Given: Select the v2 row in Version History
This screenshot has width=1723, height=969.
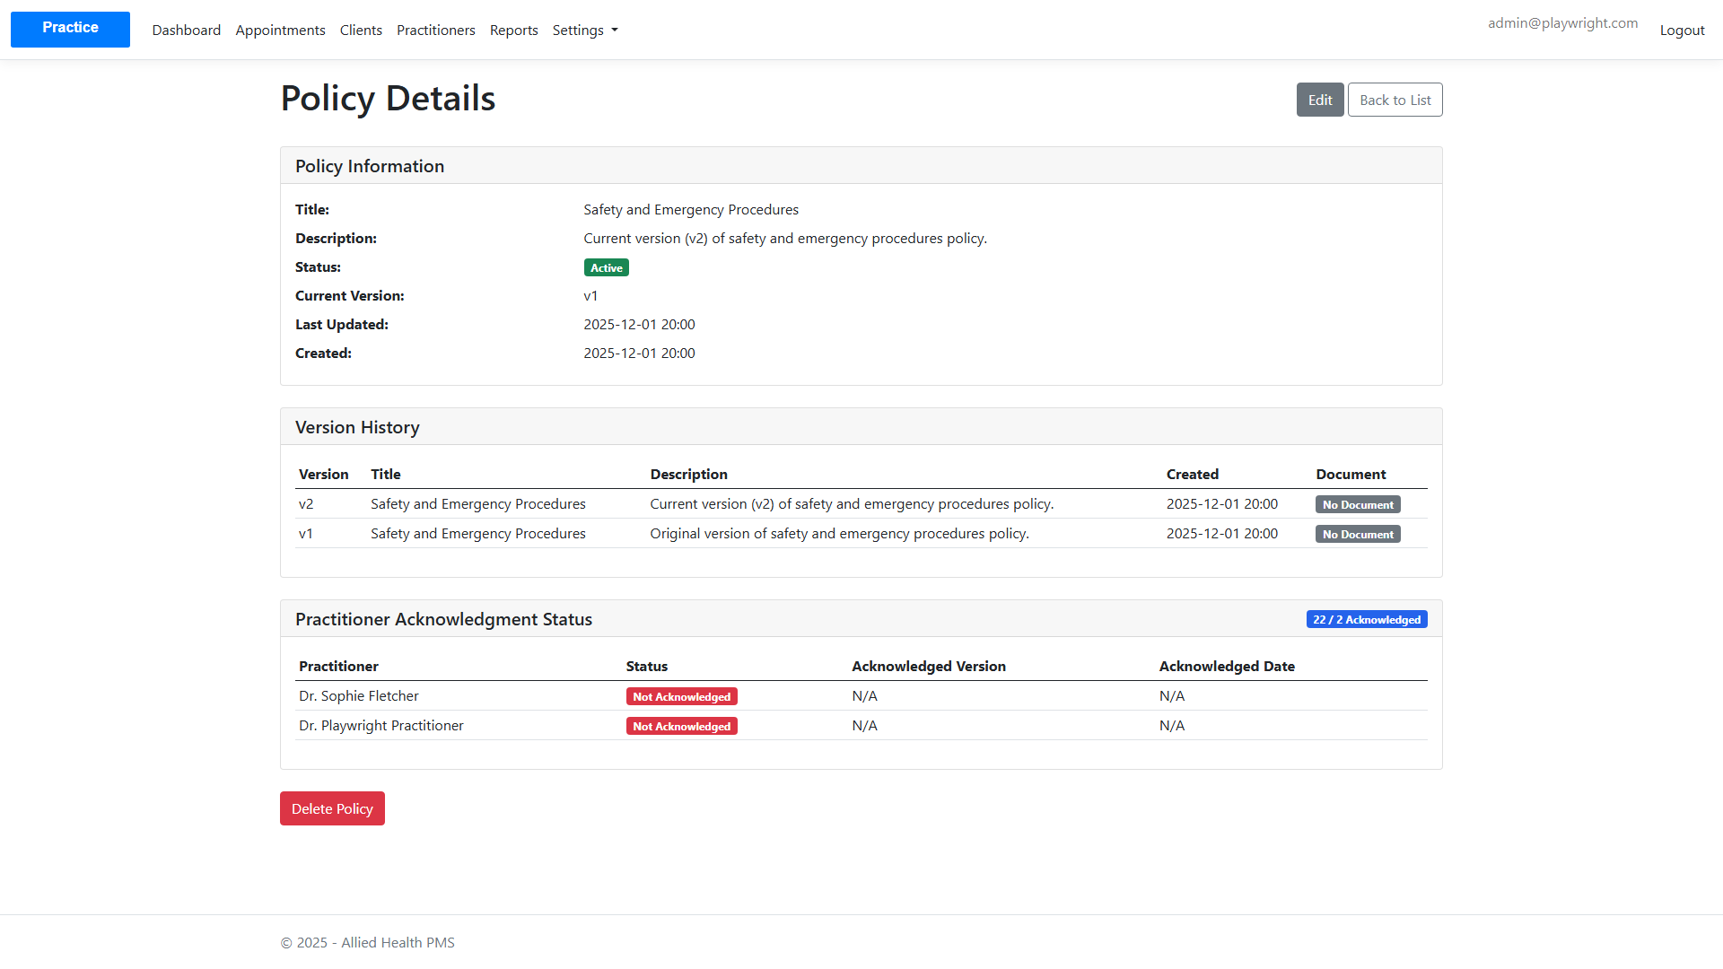Looking at the screenshot, I should click(861, 504).
